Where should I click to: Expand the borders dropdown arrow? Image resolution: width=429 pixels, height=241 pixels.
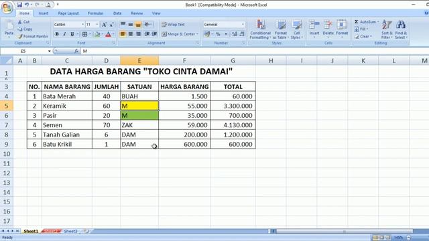click(x=90, y=34)
